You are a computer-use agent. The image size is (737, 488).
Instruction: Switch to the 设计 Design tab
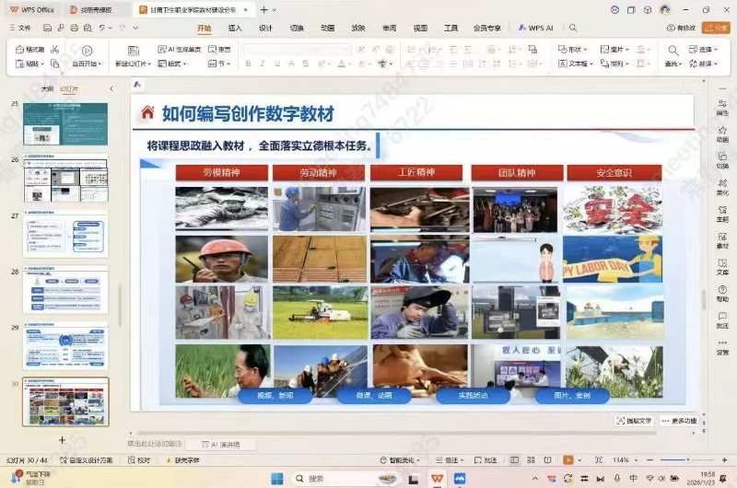(265, 29)
